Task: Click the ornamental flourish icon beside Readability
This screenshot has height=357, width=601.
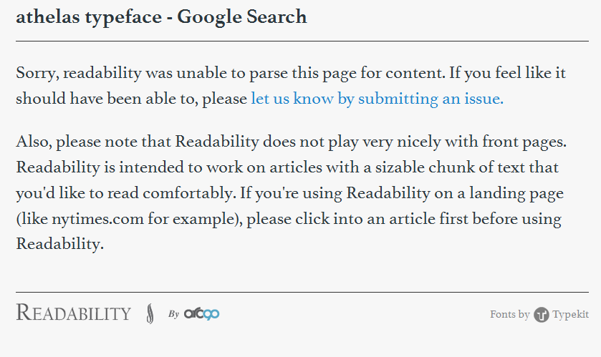Action: pyautogui.click(x=149, y=313)
